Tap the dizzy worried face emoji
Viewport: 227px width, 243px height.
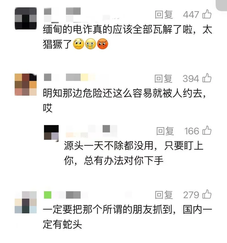(79, 44)
